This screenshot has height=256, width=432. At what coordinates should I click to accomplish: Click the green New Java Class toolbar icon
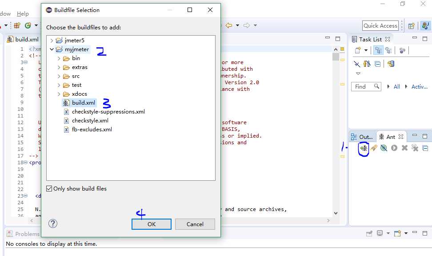point(28,26)
